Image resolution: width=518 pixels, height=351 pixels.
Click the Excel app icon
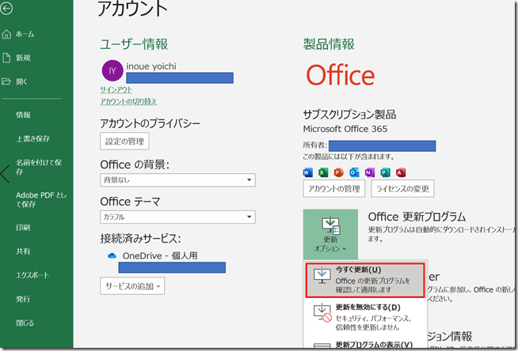(x=323, y=172)
